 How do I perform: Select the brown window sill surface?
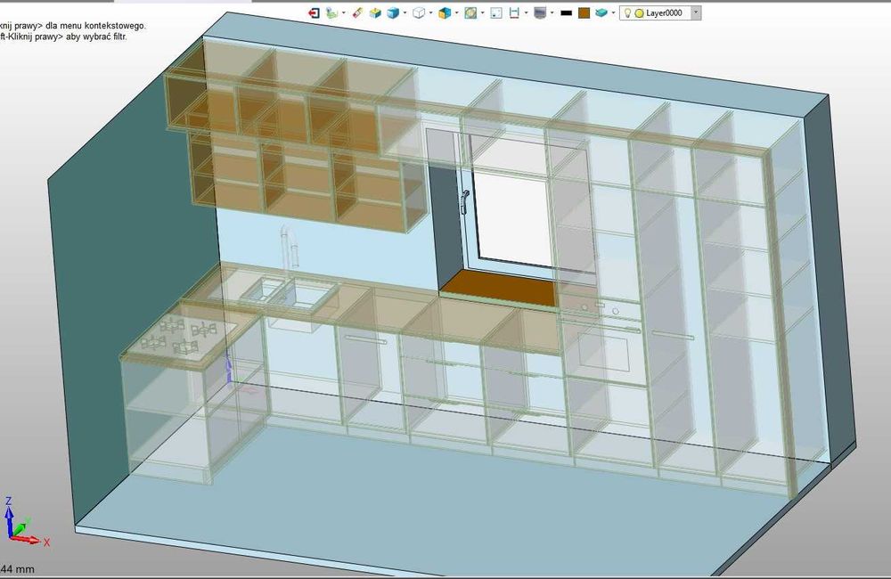[499, 287]
